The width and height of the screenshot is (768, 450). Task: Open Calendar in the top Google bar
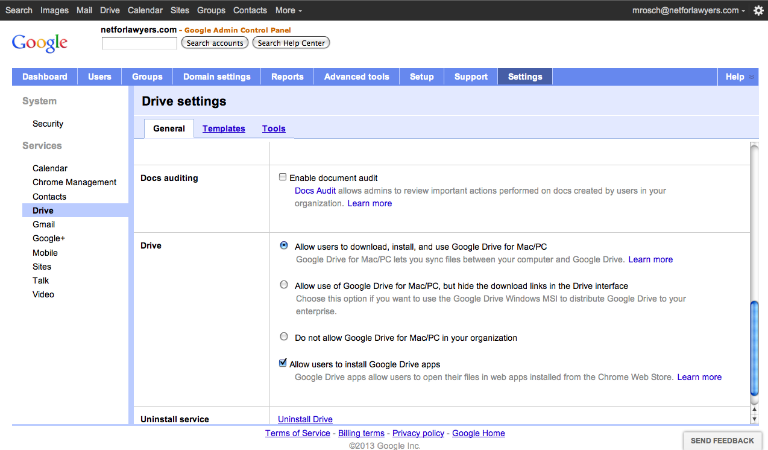(145, 10)
